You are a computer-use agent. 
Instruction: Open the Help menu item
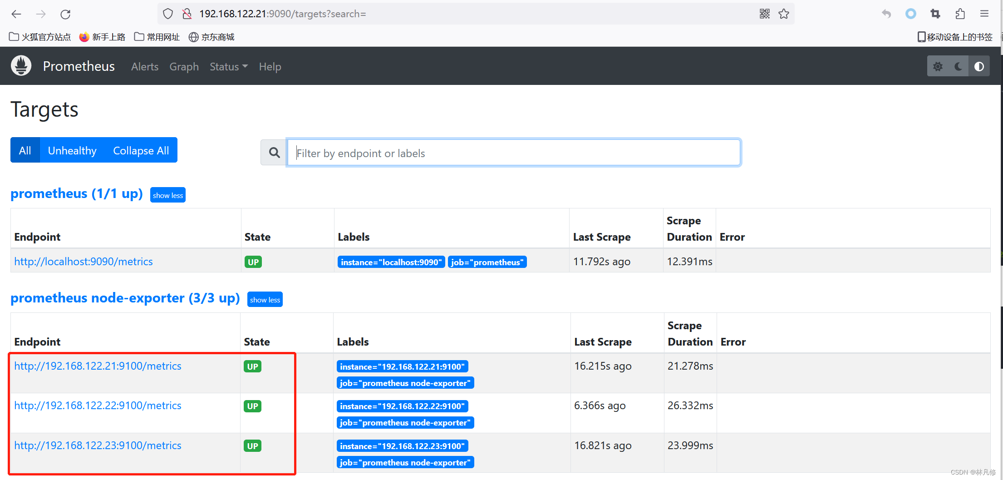(x=270, y=67)
